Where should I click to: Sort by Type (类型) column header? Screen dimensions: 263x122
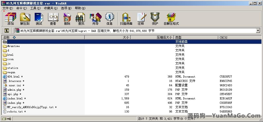[x=196, y=37]
